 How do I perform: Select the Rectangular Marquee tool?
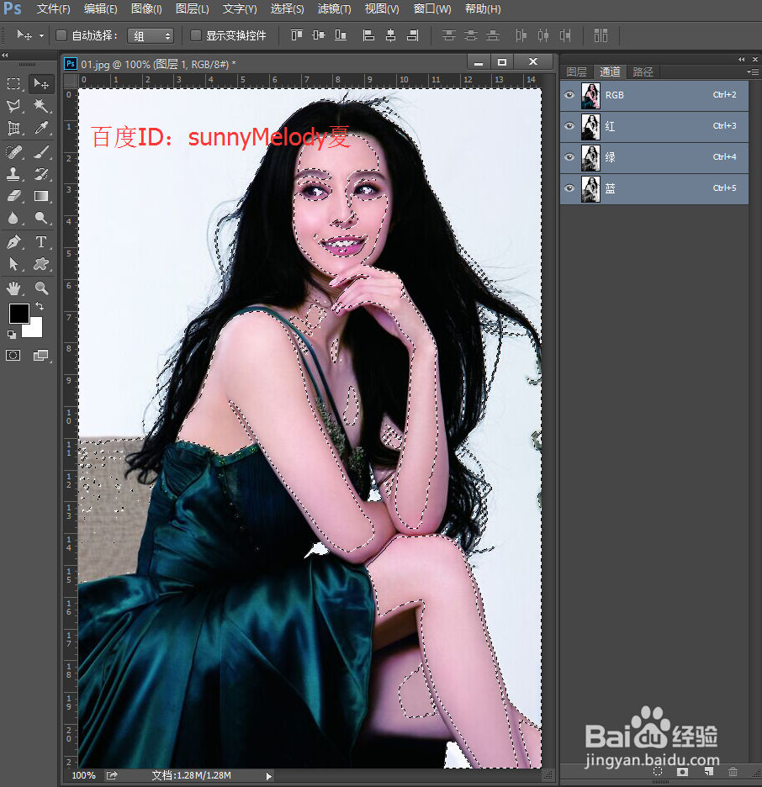point(13,83)
